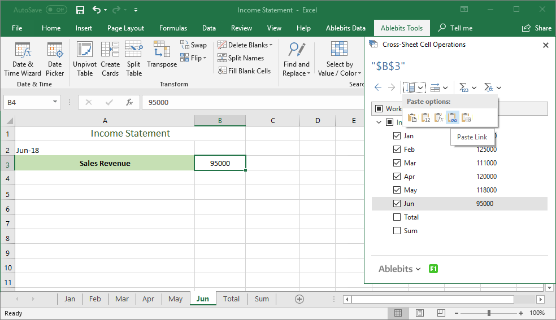Screen dimensions: 556x320
Task: Save the workbook with the floppy icon
Action: pos(80,10)
